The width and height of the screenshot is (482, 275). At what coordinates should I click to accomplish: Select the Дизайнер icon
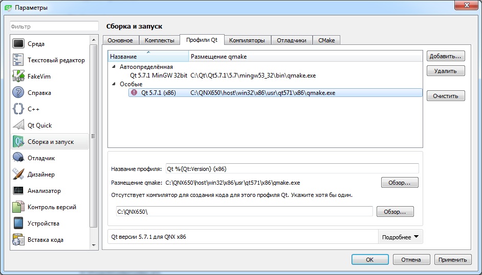click(x=18, y=174)
